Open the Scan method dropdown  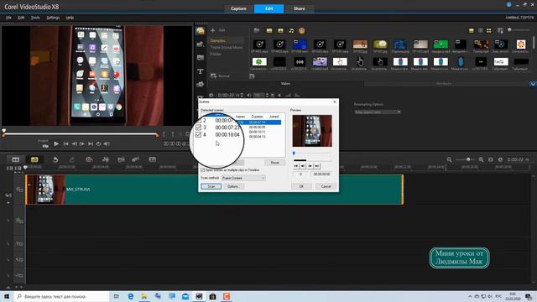tap(243, 178)
